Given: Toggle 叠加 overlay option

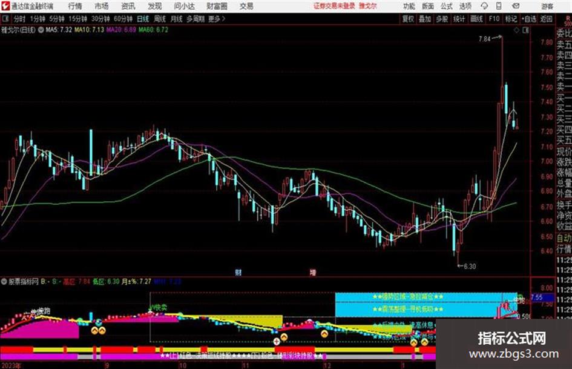Looking at the screenshot, I should (425, 19).
